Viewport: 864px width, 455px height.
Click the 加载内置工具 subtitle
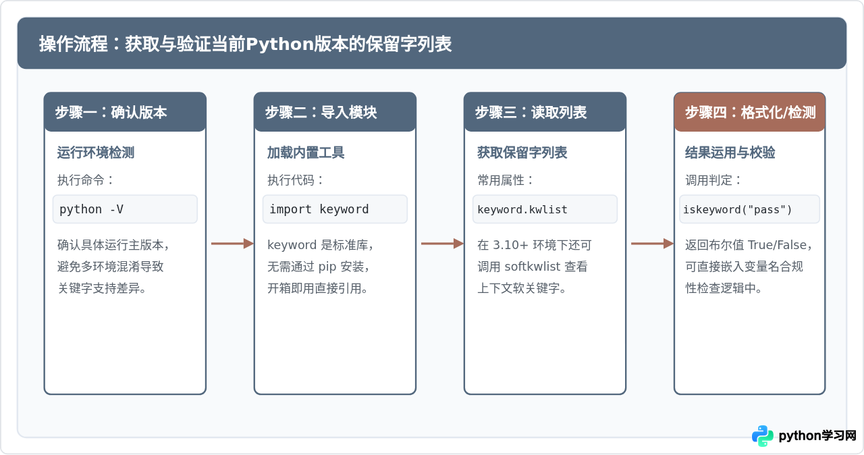pos(306,153)
